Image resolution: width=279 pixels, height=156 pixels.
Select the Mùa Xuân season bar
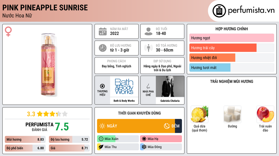pos(118,139)
